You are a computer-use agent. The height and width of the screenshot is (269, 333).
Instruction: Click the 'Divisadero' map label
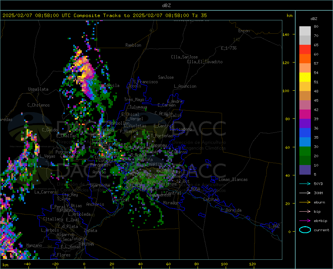181,129
